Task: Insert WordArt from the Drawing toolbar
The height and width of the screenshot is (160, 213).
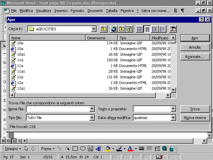Action: click(98, 149)
